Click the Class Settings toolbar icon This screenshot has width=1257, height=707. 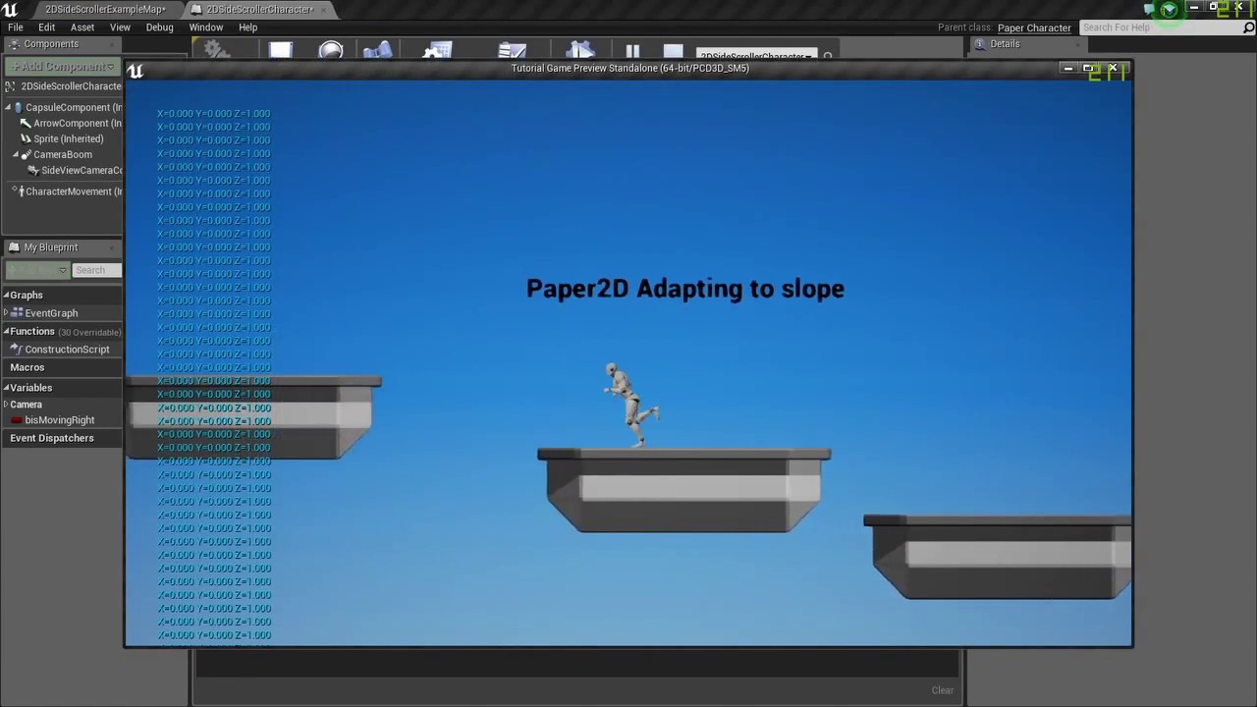click(x=437, y=50)
